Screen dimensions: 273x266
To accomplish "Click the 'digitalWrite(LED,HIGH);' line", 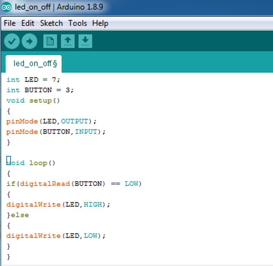I will [58, 204].
